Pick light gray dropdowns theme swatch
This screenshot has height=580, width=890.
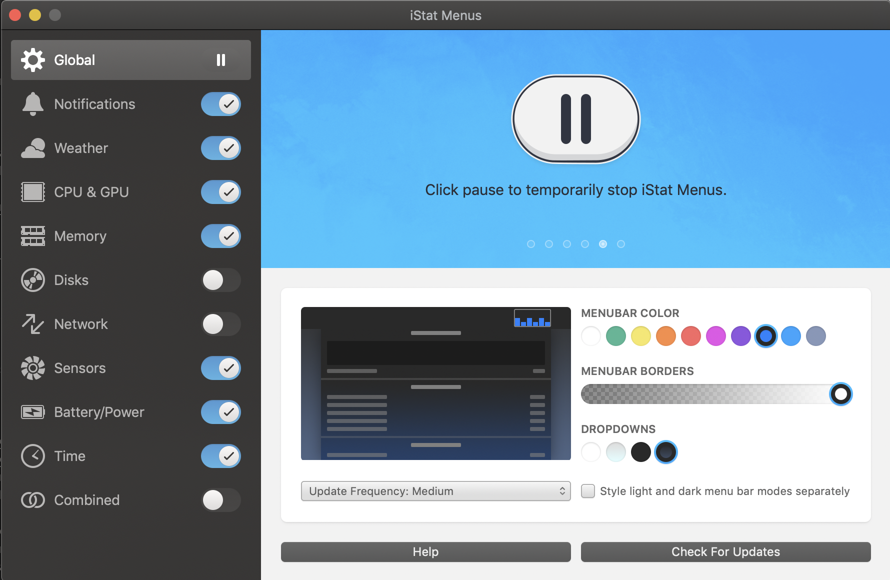[x=616, y=452]
